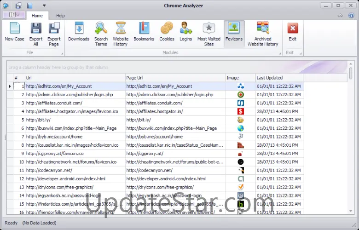Switch to the Home ribbon tab
Screen dimensions: 359x230
[x=37, y=16]
